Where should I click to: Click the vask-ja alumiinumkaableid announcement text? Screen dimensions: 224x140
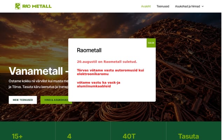pos(99,84)
